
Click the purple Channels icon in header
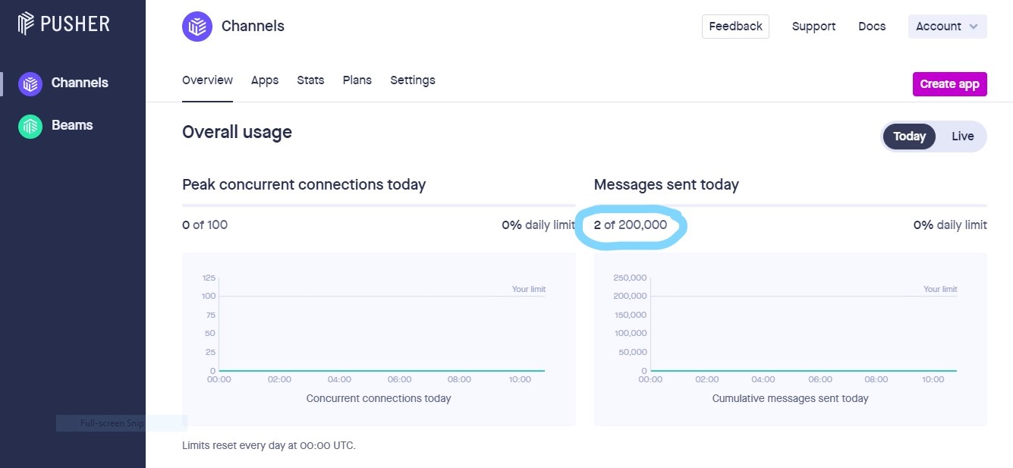pos(197,27)
